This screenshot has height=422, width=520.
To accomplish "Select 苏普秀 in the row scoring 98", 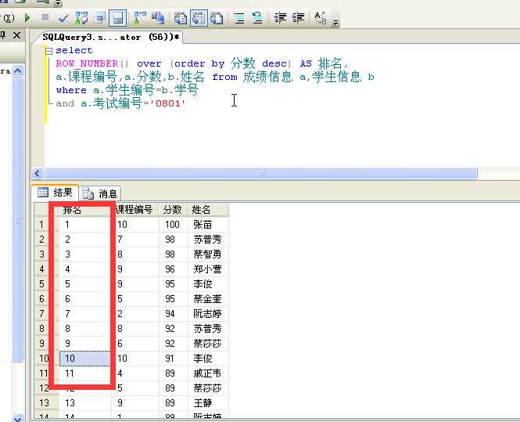I will (208, 240).
